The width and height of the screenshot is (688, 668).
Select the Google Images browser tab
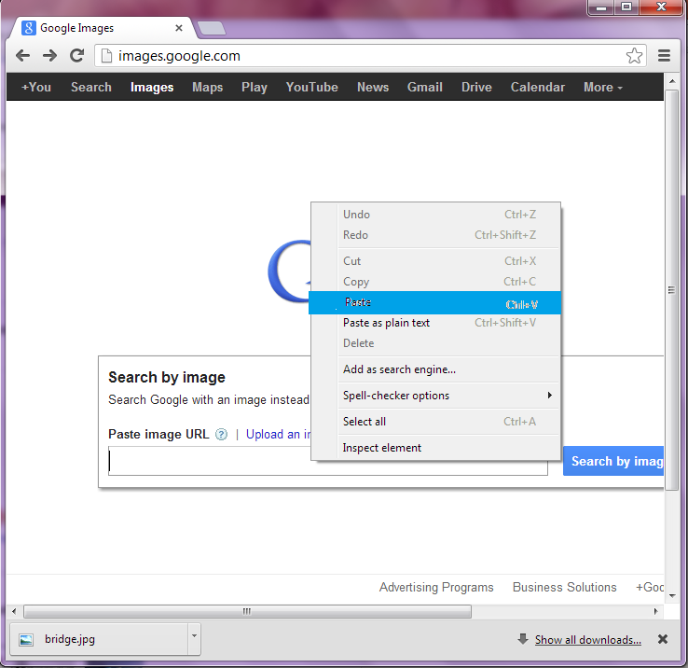(102, 28)
